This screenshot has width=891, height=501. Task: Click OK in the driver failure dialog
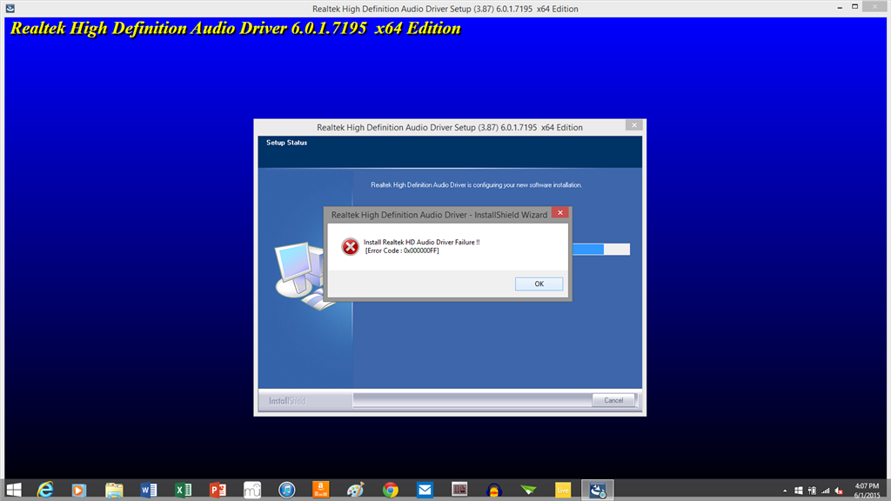click(539, 284)
